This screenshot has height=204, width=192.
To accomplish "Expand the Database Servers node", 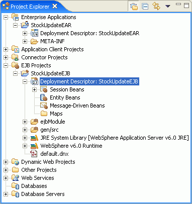I will tap(6, 194).
